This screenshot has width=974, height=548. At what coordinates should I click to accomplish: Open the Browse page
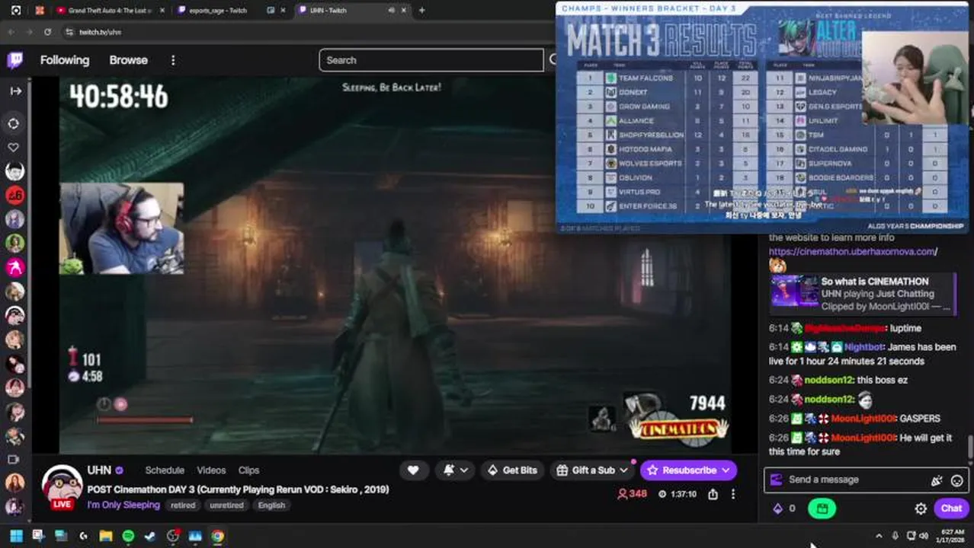click(x=128, y=60)
